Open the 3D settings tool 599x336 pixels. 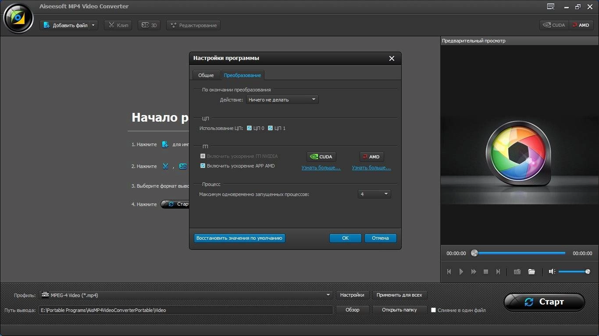pos(149,25)
